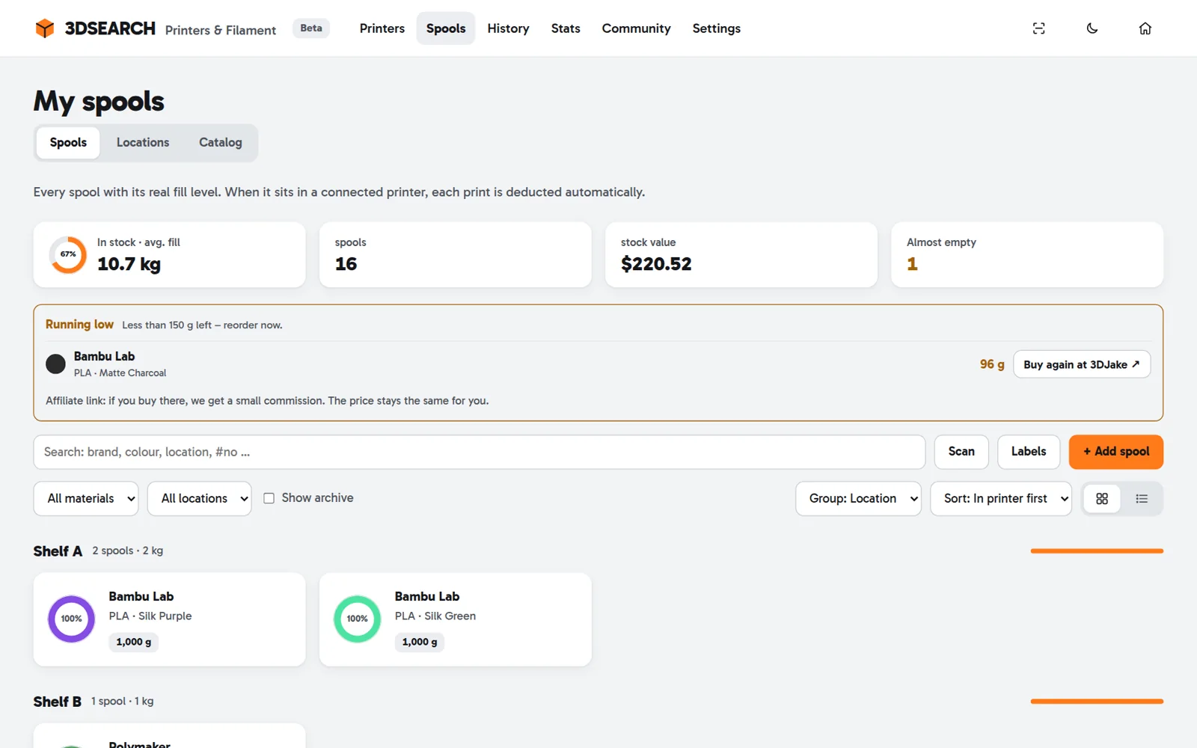The image size is (1197, 748).
Task: Switch to grid view icon
Action: point(1102,499)
